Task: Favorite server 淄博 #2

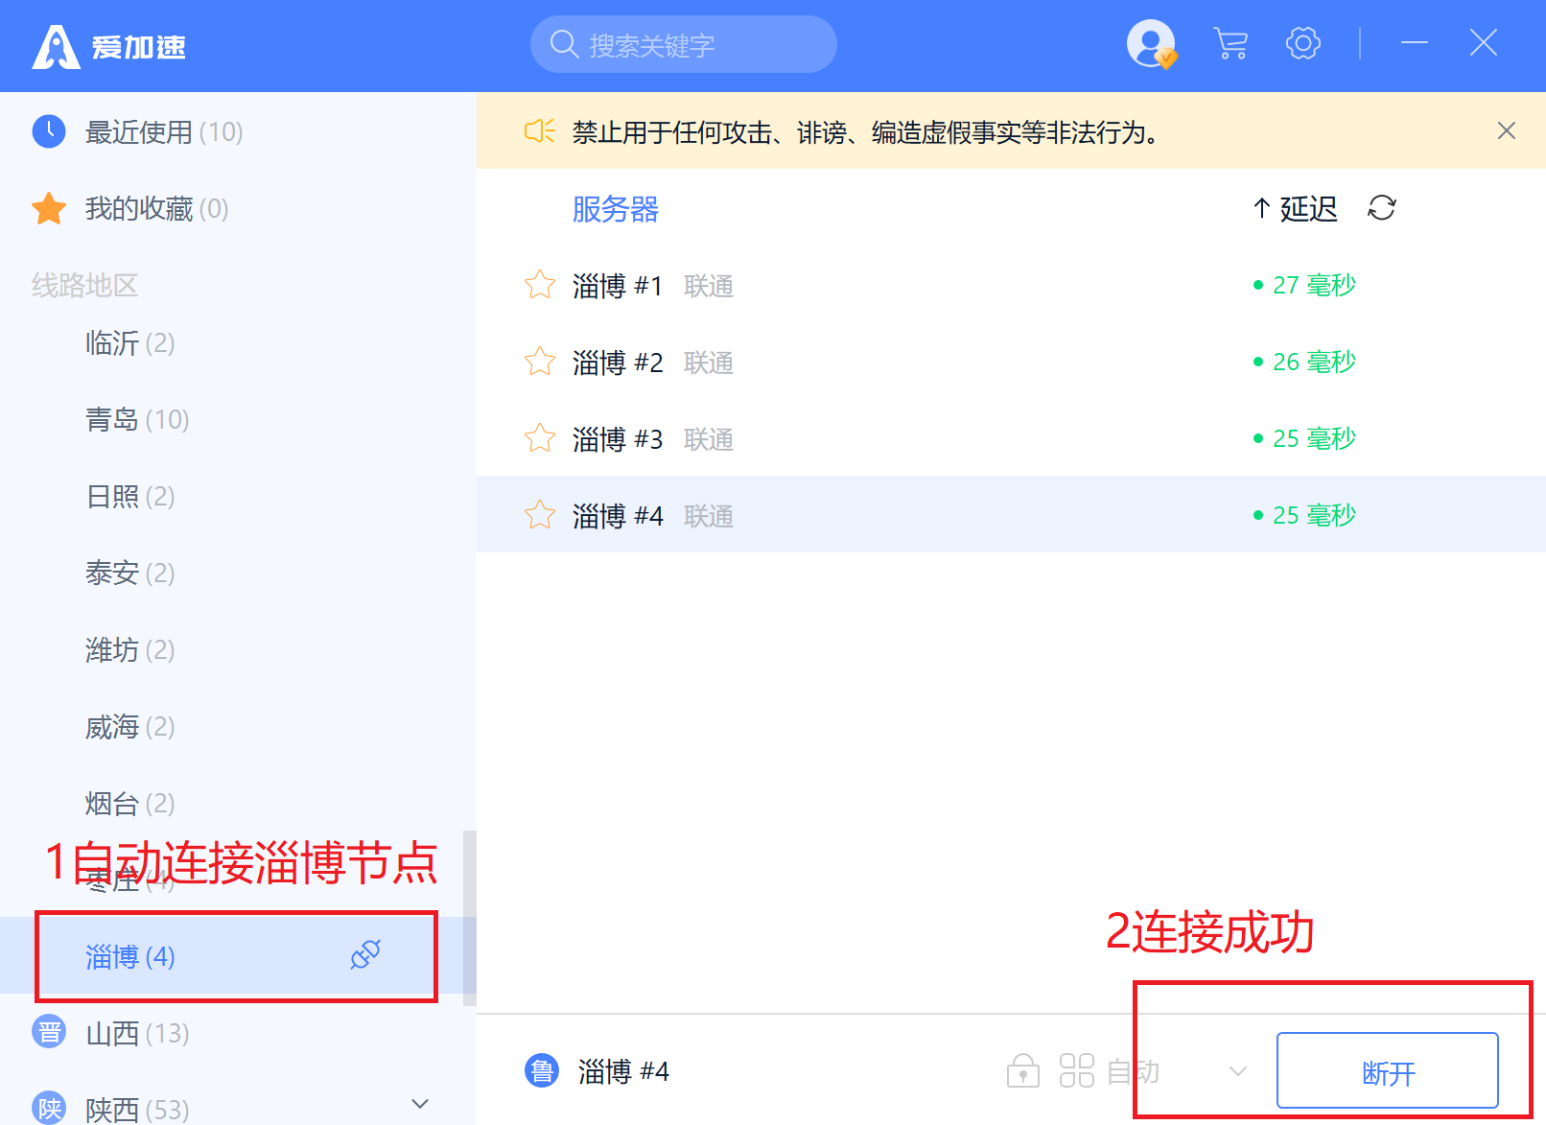Action: tap(540, 362)
